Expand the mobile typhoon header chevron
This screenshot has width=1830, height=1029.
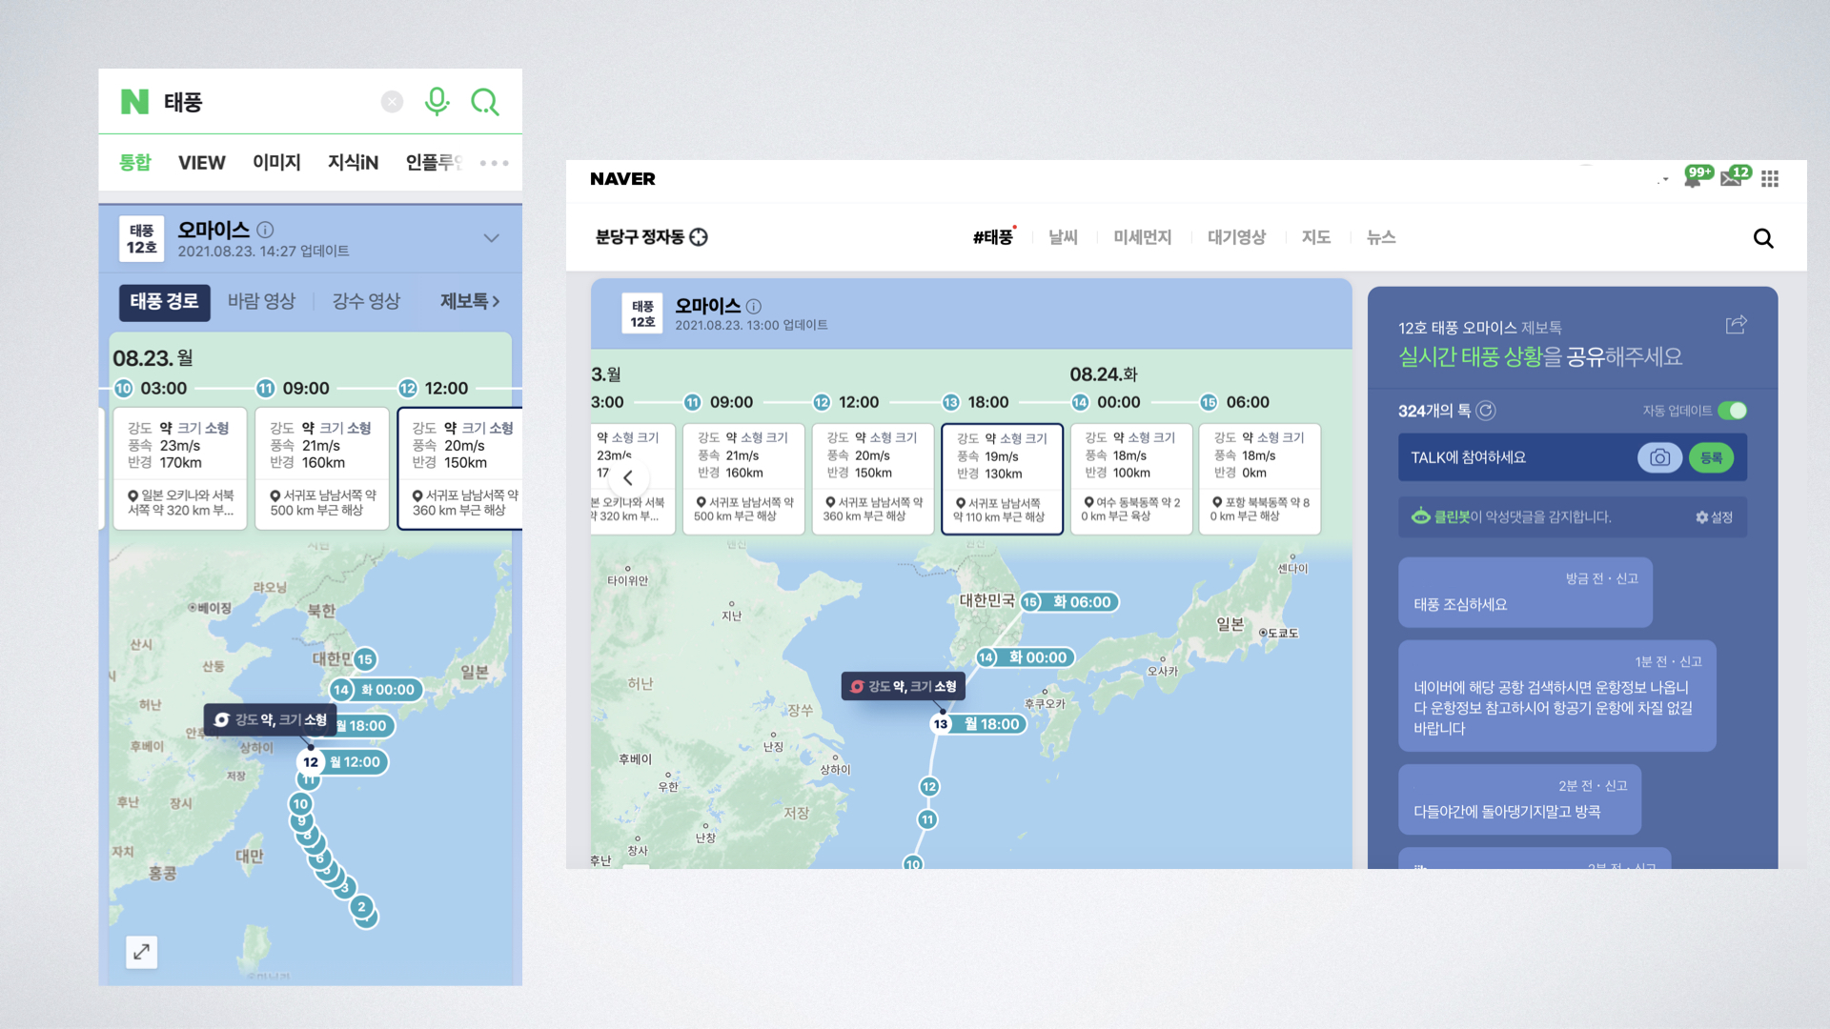[x=491, y=238]
